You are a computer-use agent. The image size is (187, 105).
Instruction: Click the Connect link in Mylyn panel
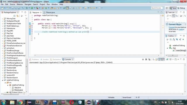[x=172, y=27]
